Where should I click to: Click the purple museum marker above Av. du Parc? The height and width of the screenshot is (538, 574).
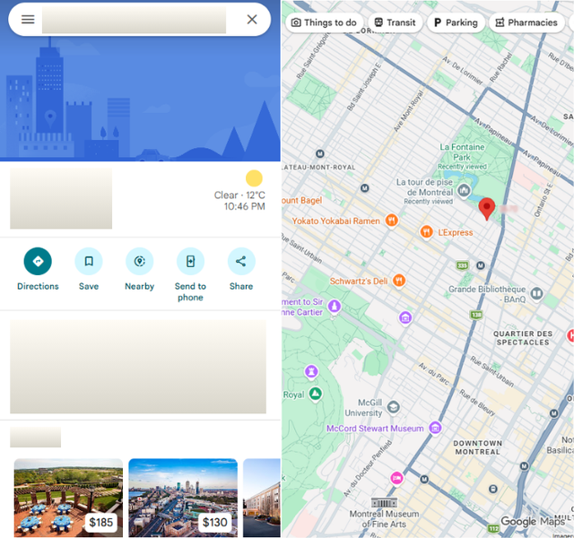pyautogui.click(x=405, y=317)
